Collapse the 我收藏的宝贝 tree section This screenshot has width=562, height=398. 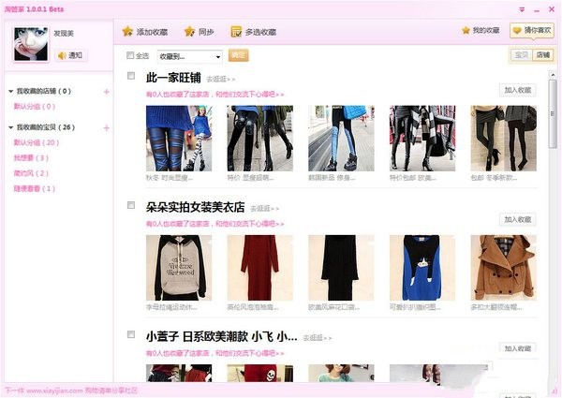pos(10,127)
